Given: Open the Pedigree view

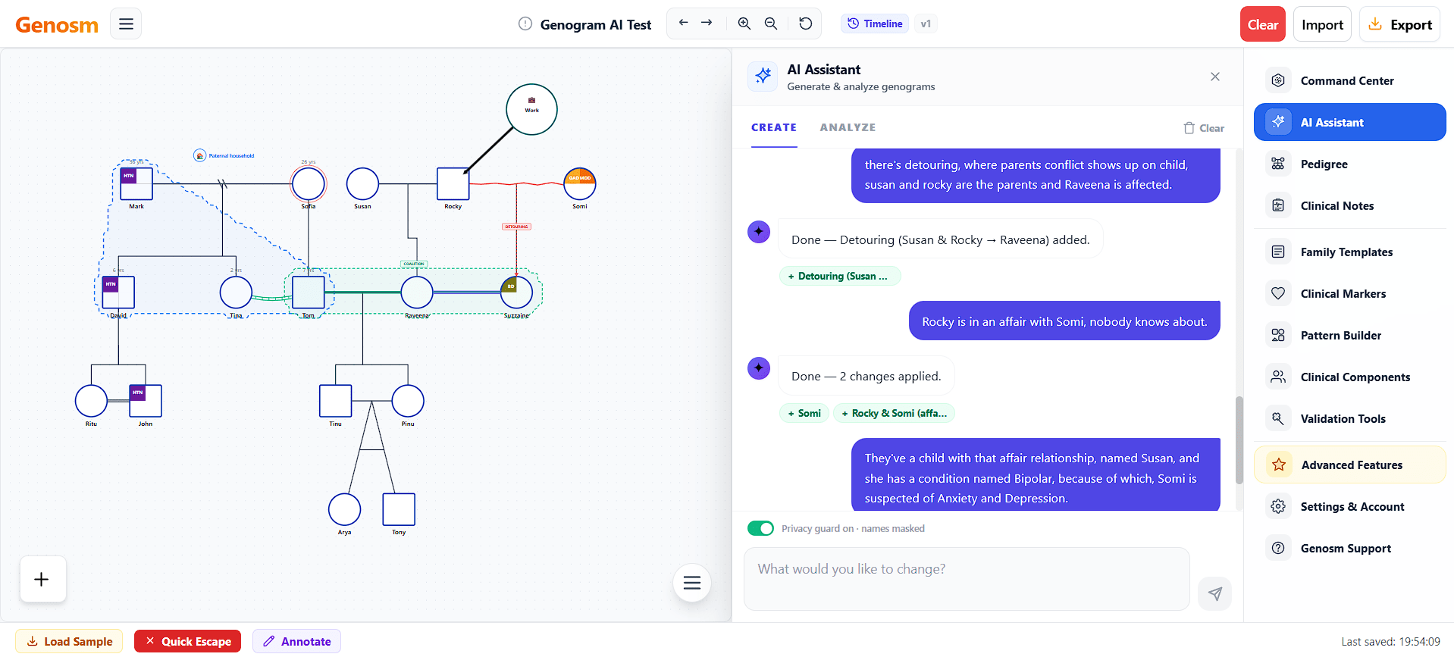Looking at the screenshot, I should [1349, 164].
